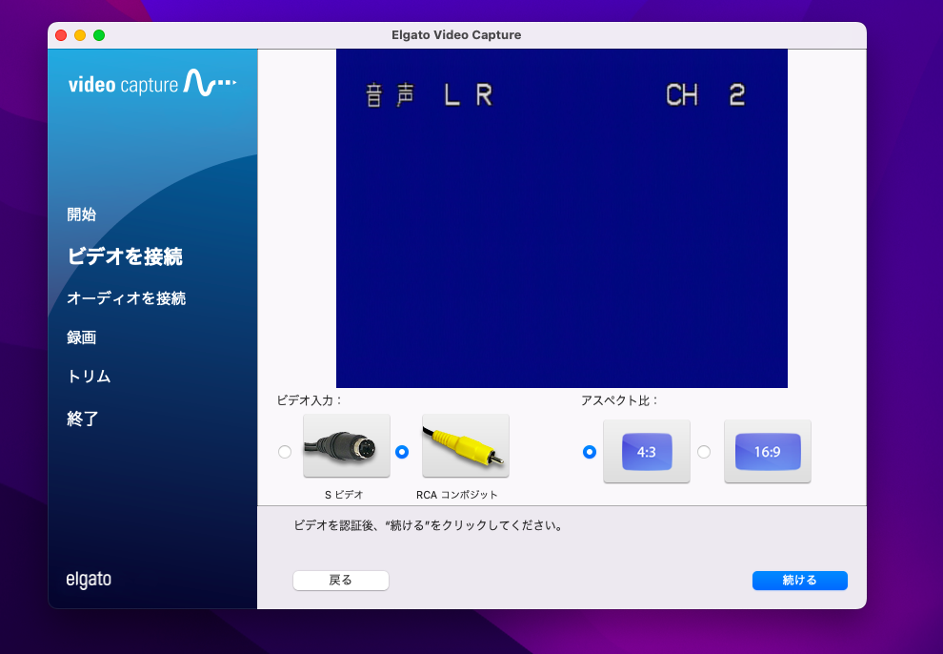Screen dimensions: 943x654
Task: Open the ビデオを接続 step
Action: 125,256
